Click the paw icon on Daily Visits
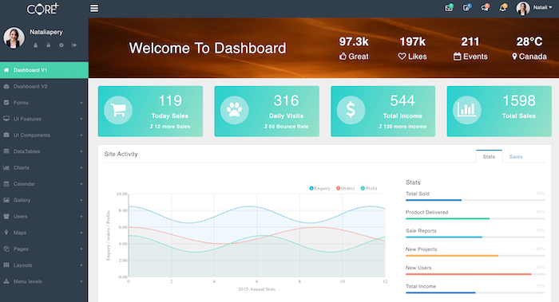This screenshot has width=559, height=302. click(x=234, y=110)
